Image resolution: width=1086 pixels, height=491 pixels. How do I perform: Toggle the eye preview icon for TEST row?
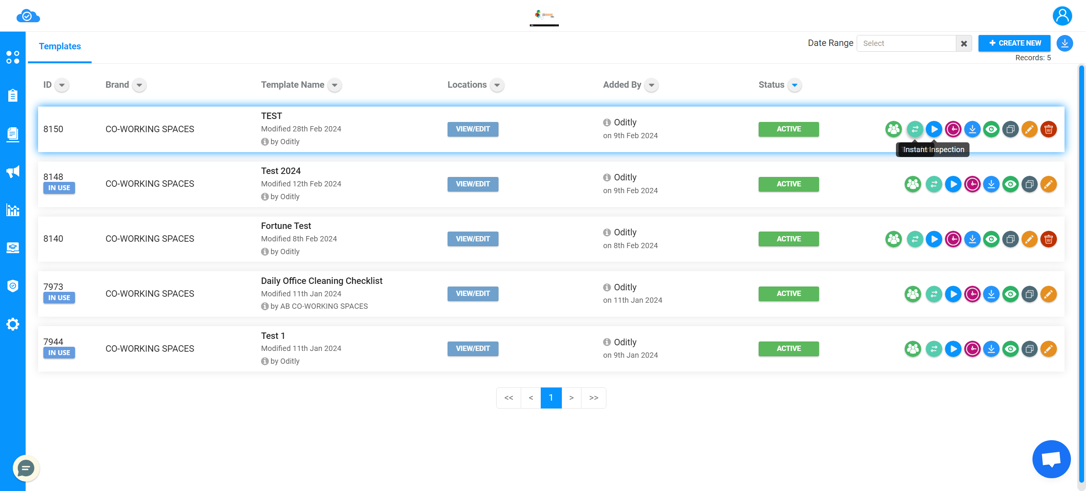pyautogui.click(x=991, y=129)
